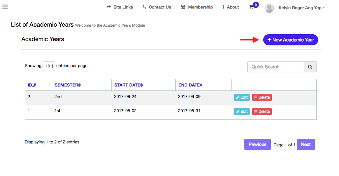This screenshot has height=176, width=339.
Task: Open the About page link
Action: tap(231, 7)
